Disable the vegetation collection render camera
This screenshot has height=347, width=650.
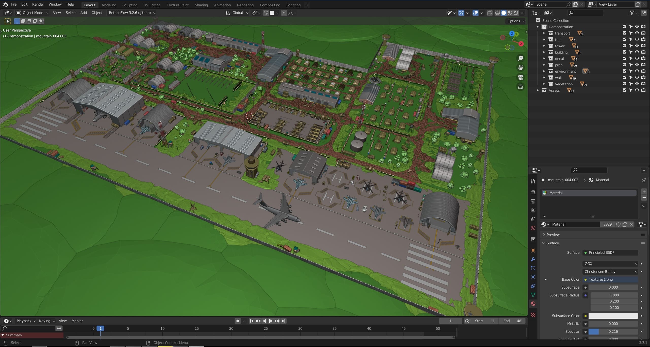pos(643,84)
